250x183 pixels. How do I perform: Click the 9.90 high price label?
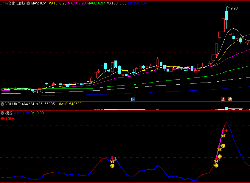tap(234, 8)
